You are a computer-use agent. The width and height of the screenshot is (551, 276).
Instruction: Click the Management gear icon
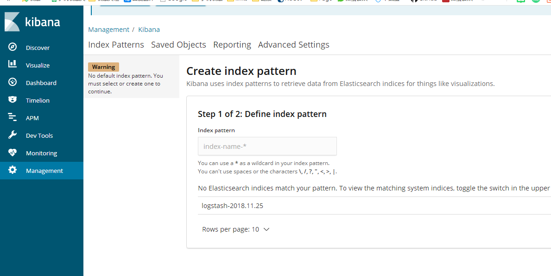pyautogui.click(x=13, y=170)
